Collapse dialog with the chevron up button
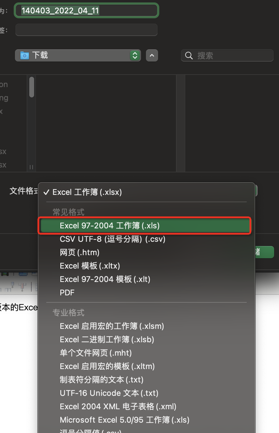 pyautogui.click(x=152, y=55)
